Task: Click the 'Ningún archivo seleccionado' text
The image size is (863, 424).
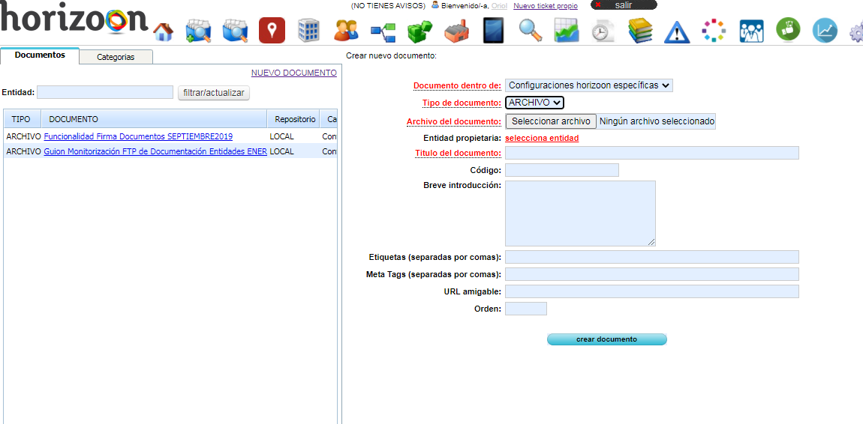Action: 657,121
